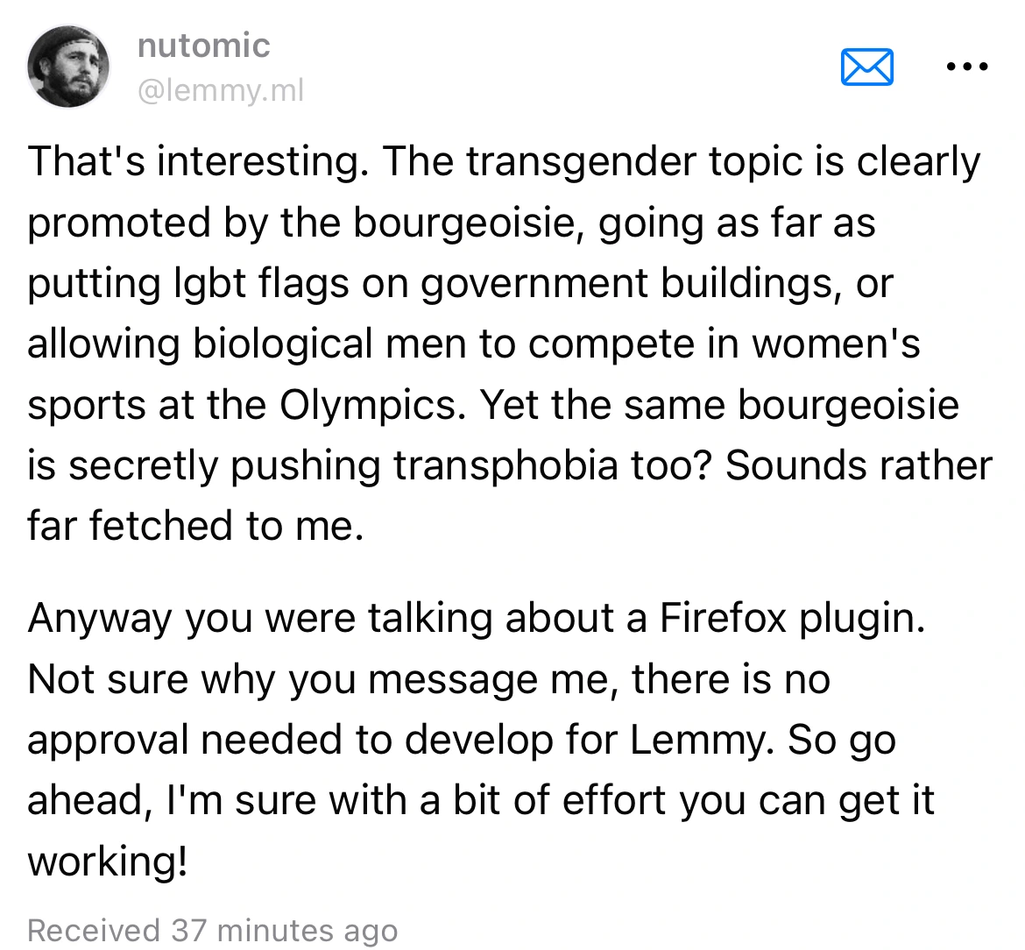This screenshot has width=1025, height=950.
Task: Click the word 'Olympics' in the message
Action: point(370,405)
